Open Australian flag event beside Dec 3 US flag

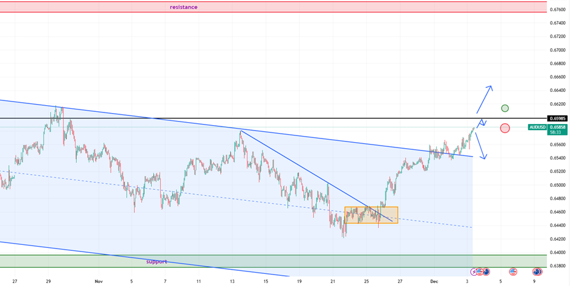[x=486, y=272]
